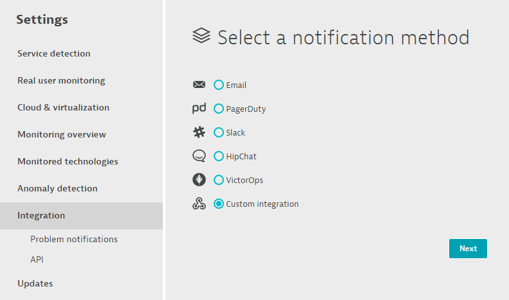Choose the PagerDuty notification option

tap(219, 109)
